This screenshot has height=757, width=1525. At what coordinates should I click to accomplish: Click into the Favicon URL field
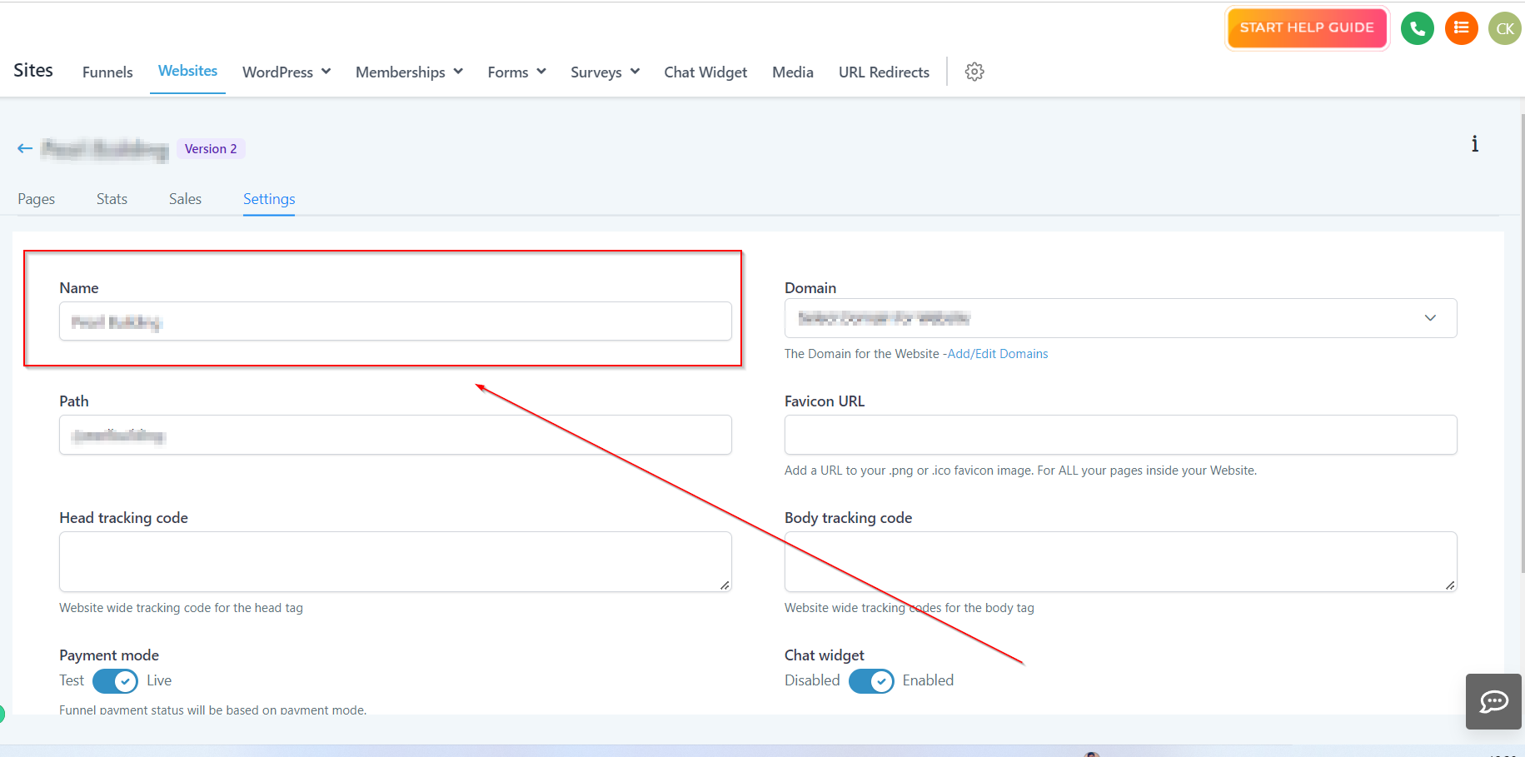pyautogui.click(x=1120, y=435)
